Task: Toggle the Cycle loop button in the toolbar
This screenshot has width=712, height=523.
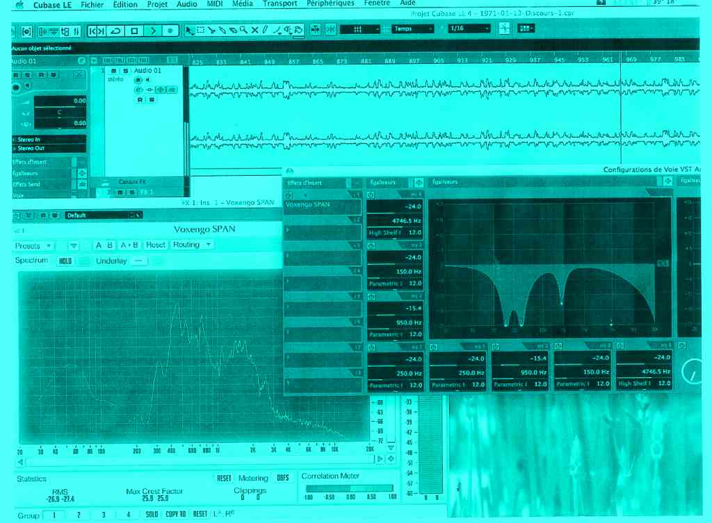Action: click(x=117, y=31)
